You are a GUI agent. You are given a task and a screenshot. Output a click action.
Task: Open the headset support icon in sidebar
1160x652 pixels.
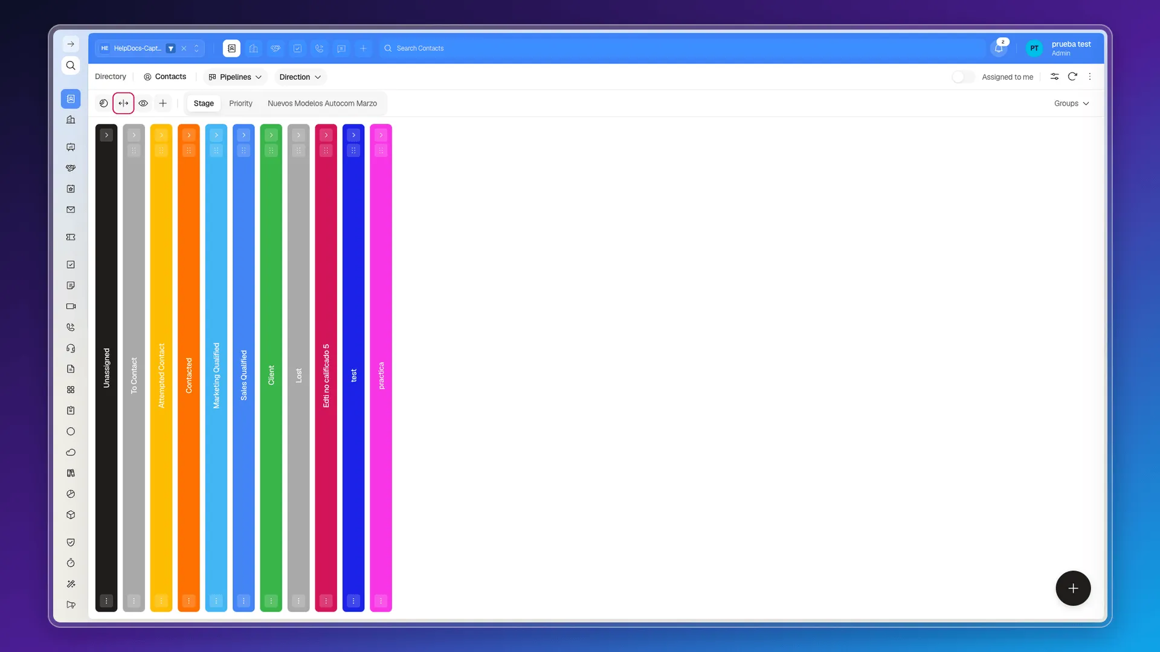tap(71, 348)
